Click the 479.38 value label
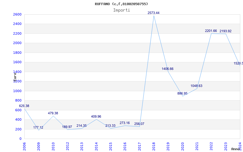The height and width of the screenshot is (152, 243). click(x=53, y=113)
